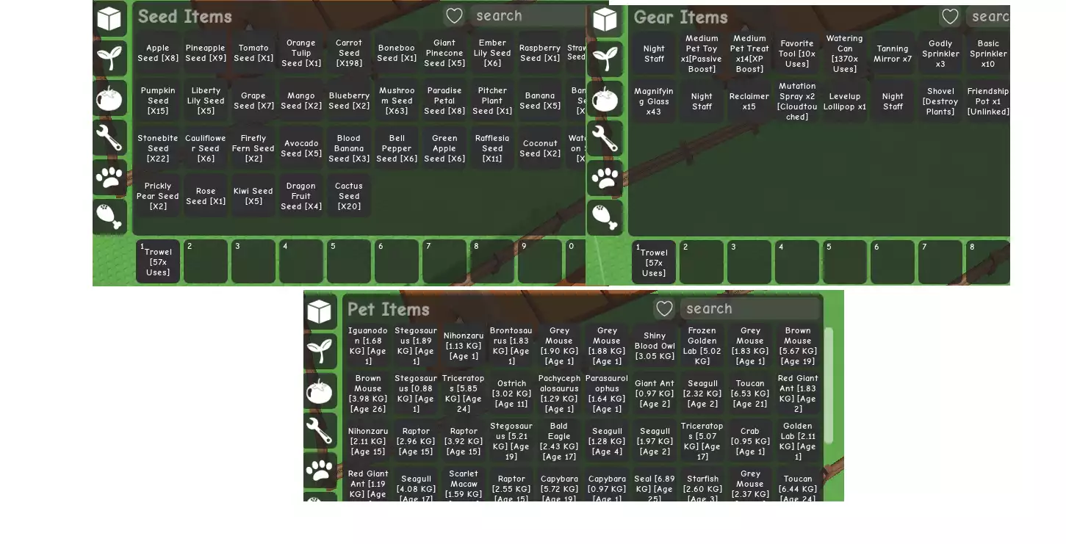The image size is (1066, 544).
Task: Click the search field in Pet Items panel
Action: (x=749, y=309)
